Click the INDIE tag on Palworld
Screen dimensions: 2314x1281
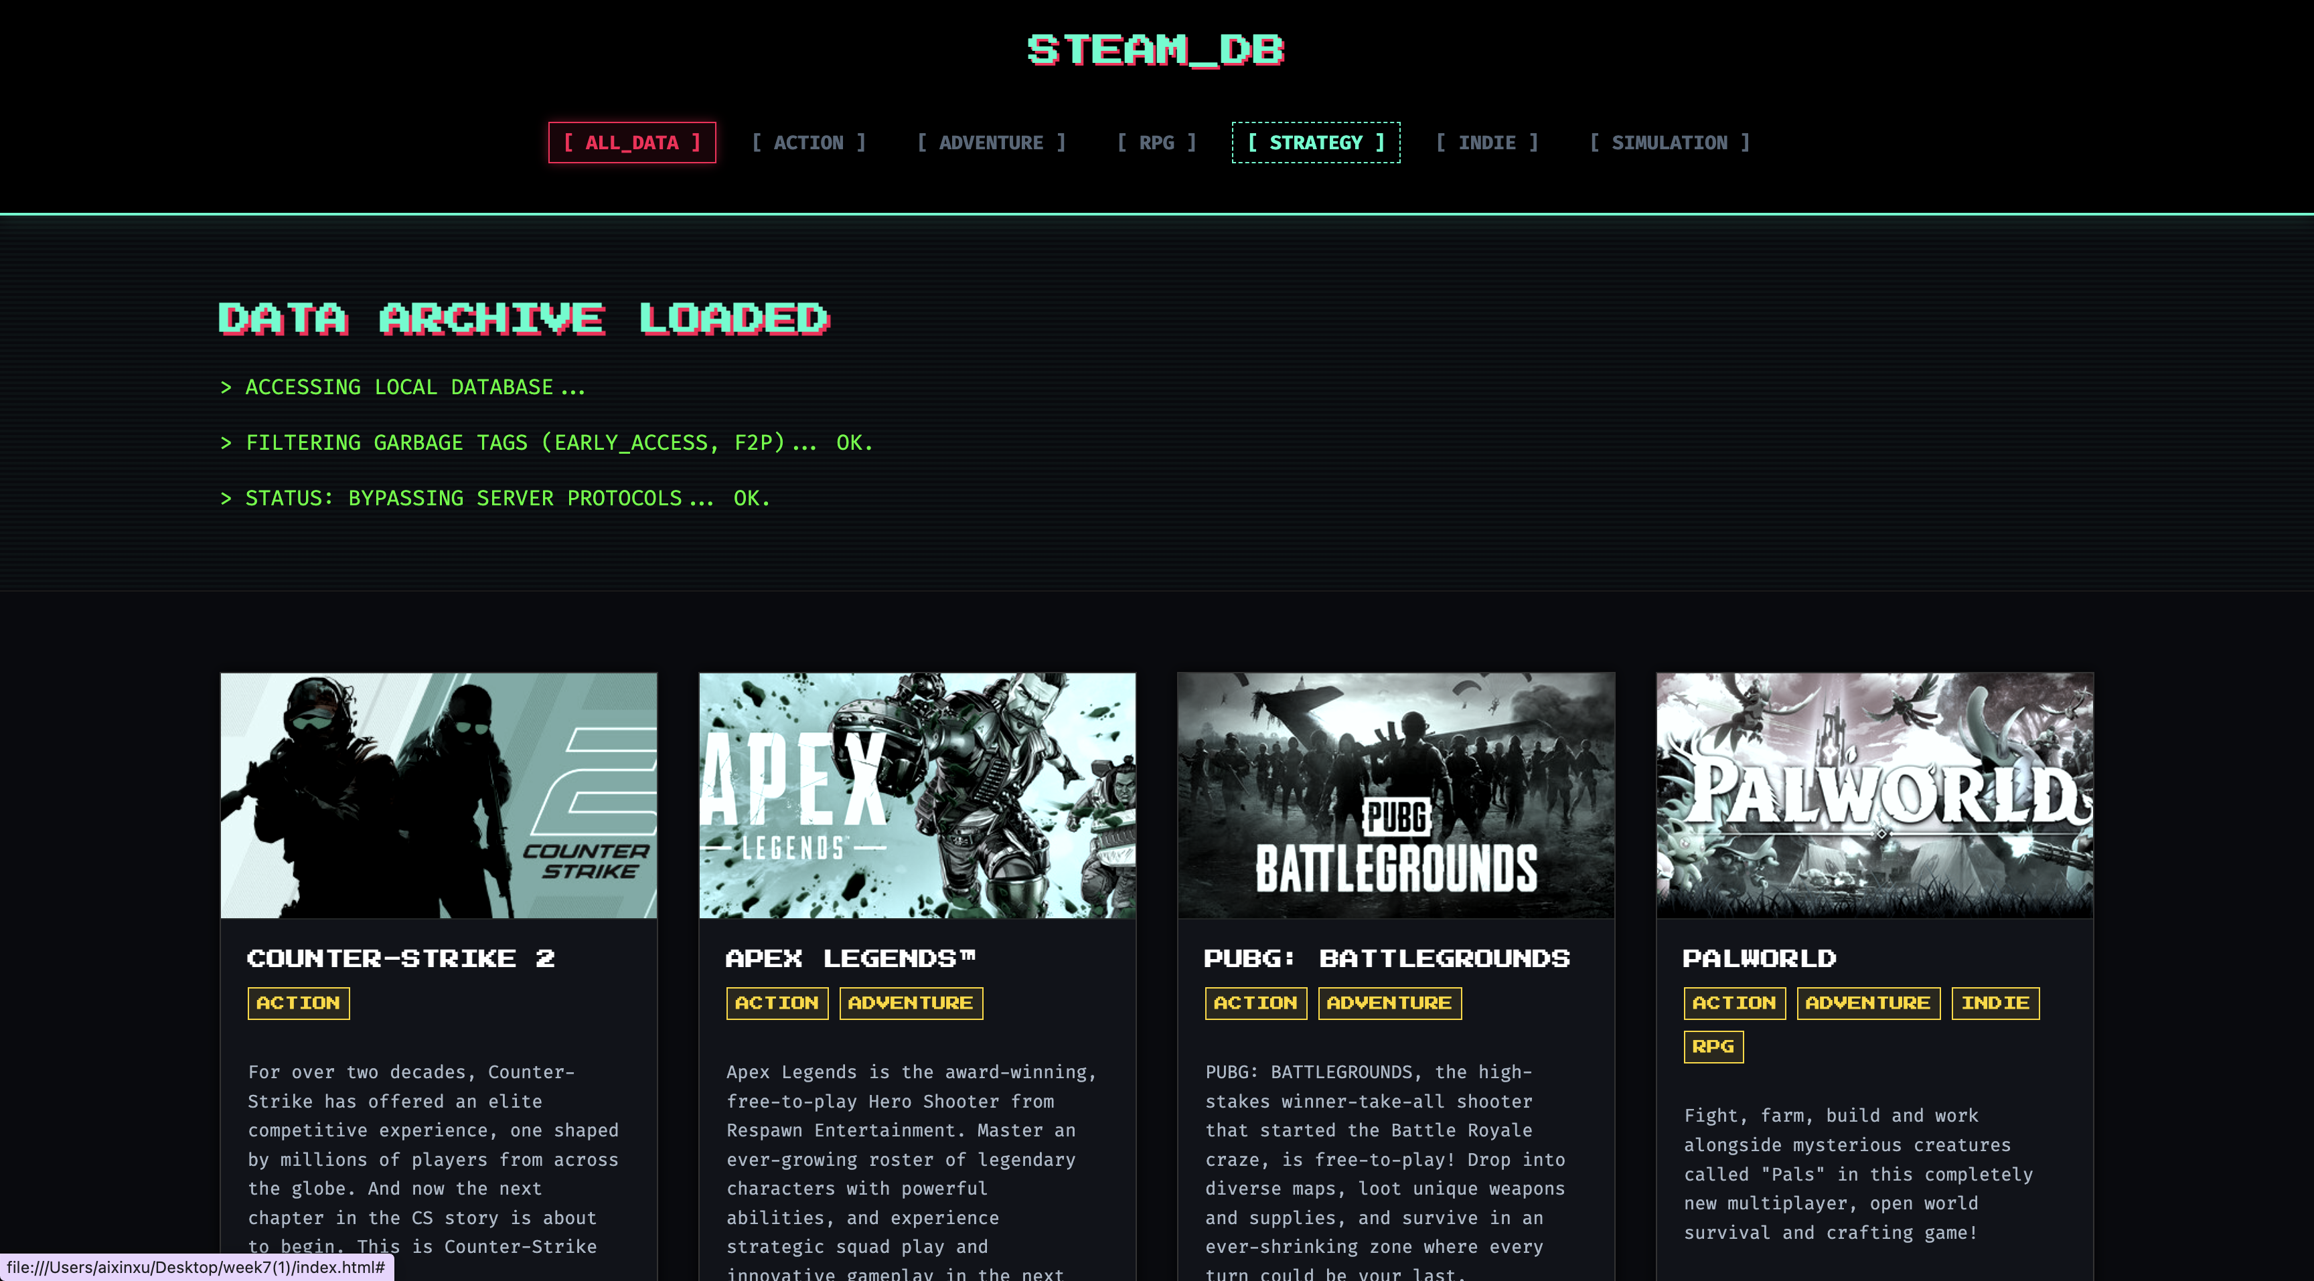pyautogui.click(x=1995, y=1003)
